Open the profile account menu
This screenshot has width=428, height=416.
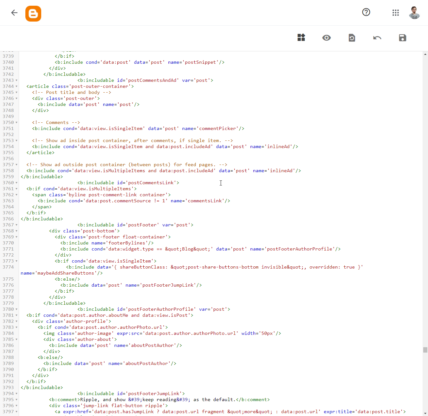tap(414, 13)
